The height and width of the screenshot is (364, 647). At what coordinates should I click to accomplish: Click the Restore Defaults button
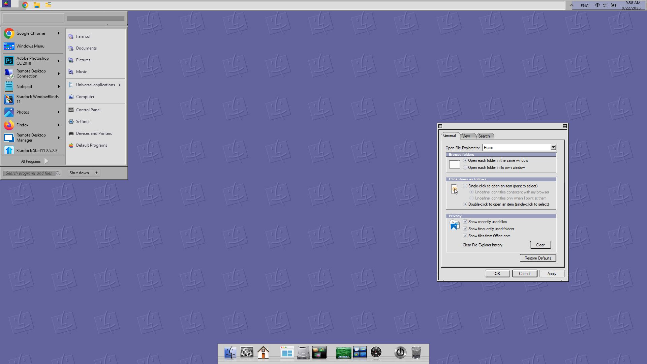click(537, 258)
